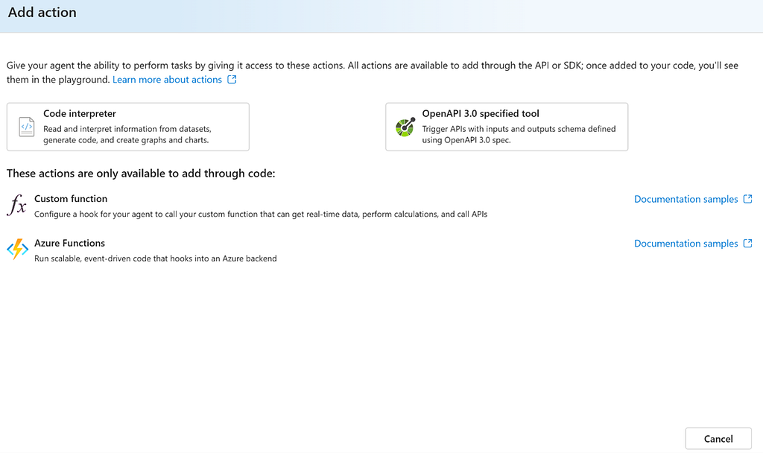Click the Azure Functions lightning bolt icon
This screenshot has width=763, height=453.
tap(18, 249)
